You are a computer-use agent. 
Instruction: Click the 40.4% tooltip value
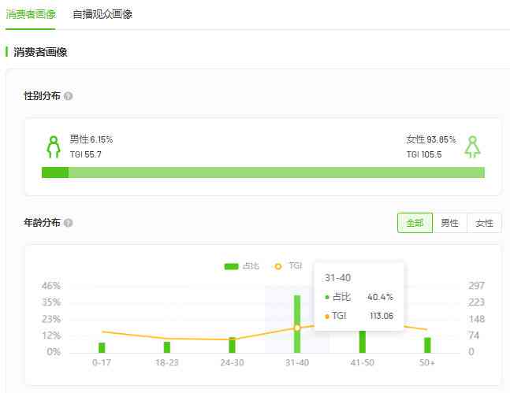click(380, 297)
